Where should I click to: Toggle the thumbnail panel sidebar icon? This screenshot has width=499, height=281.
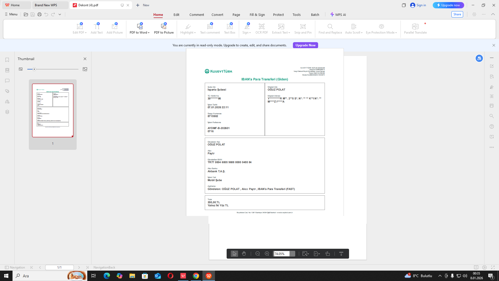(7, 70)
